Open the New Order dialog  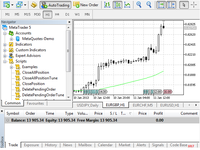tap(86, 5)
